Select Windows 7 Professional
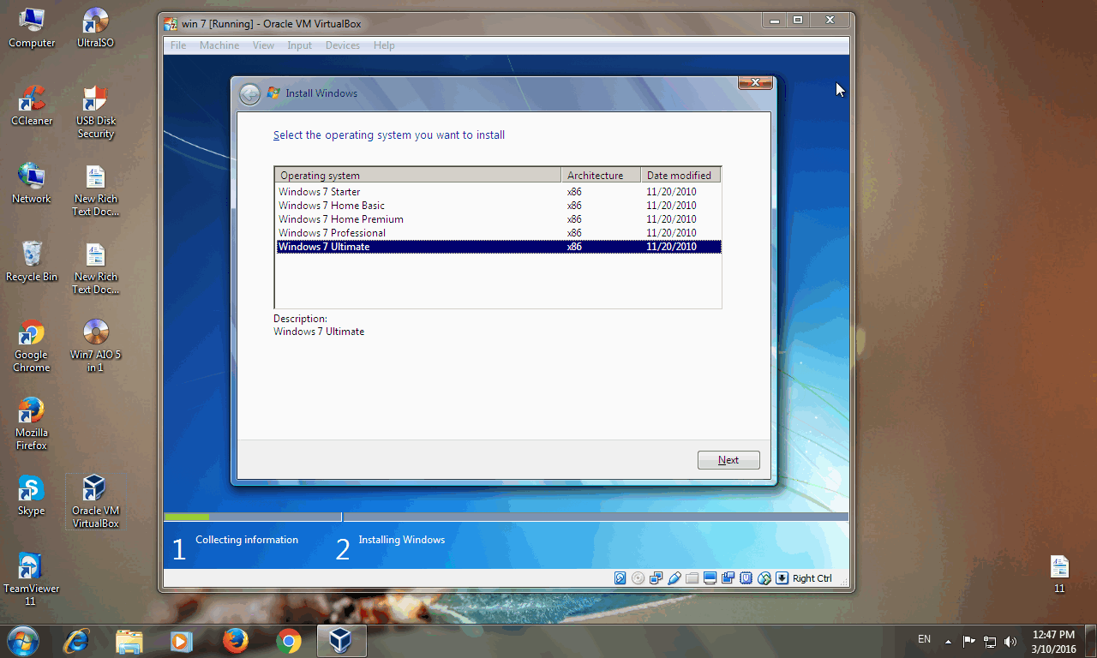 coord(497,233)
